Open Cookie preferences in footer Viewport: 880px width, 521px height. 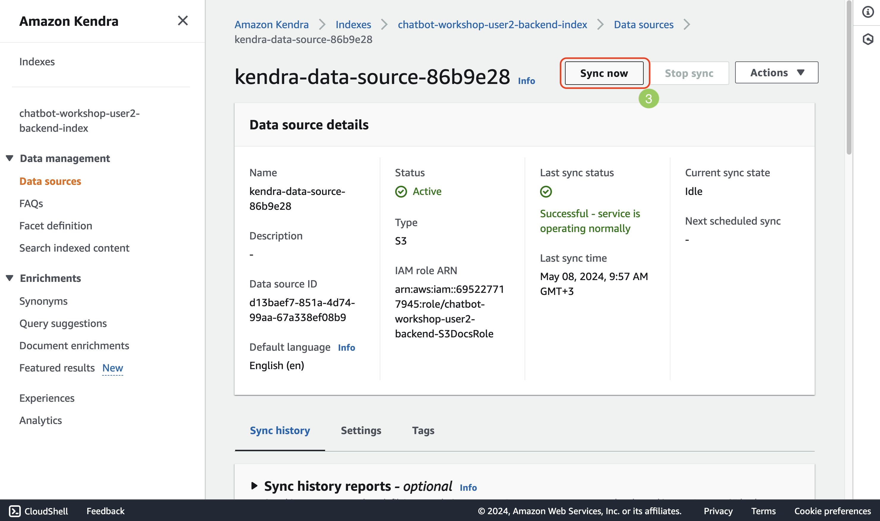pyautogui.click(x=832, y=511)
